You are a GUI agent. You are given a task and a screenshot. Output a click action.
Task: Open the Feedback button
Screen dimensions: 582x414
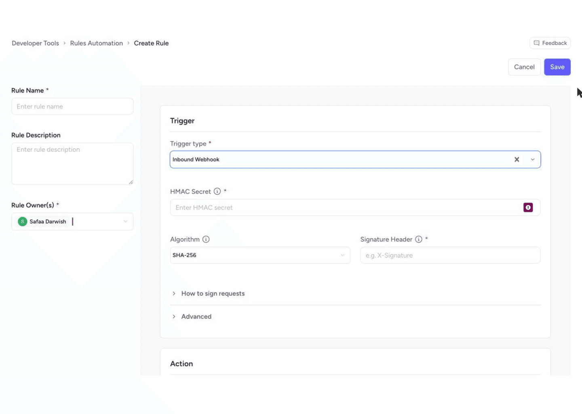click(x=550, y=43)
